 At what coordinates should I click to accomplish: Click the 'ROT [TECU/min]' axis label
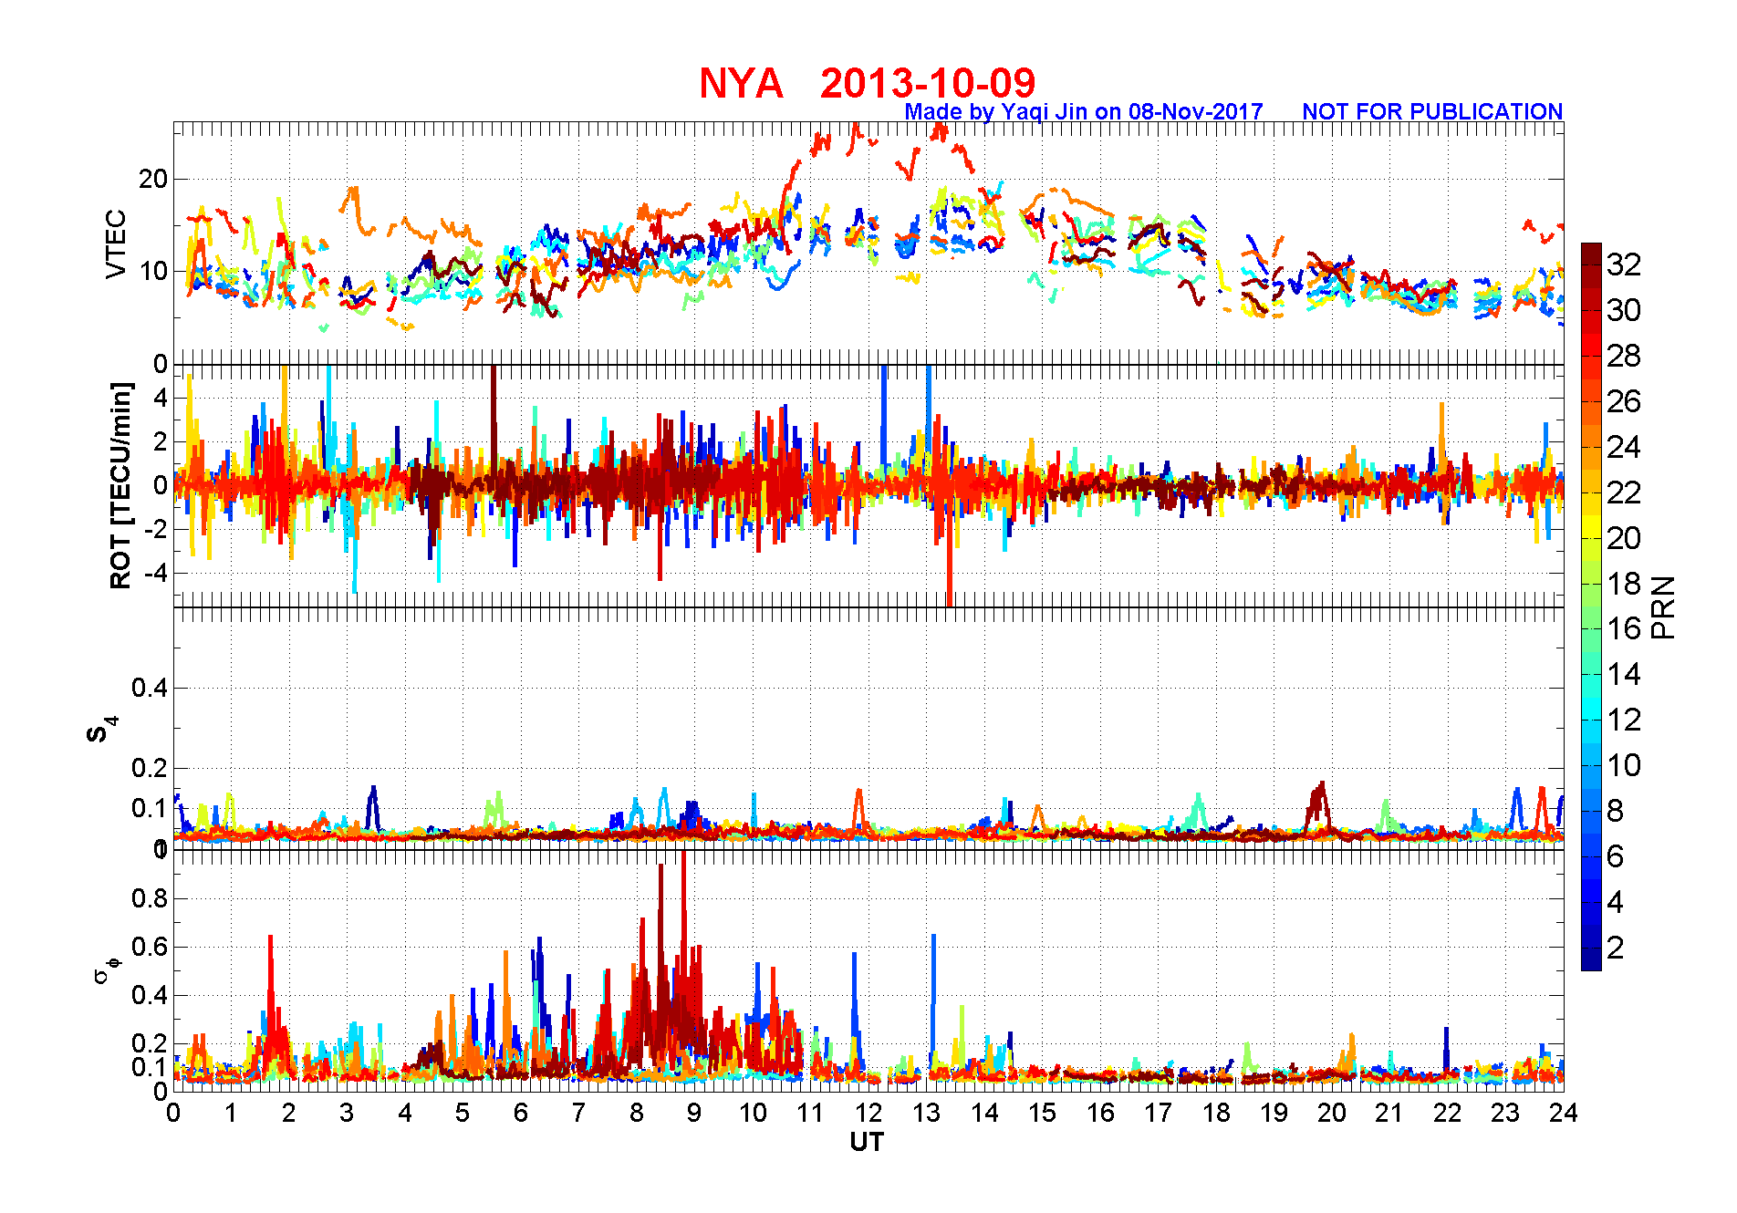click(120, 486)
